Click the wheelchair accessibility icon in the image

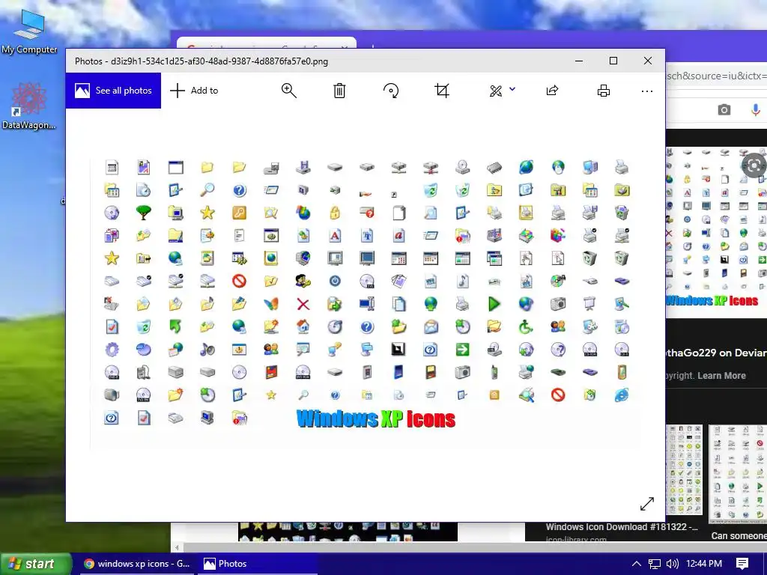click(x=526, y=326)
